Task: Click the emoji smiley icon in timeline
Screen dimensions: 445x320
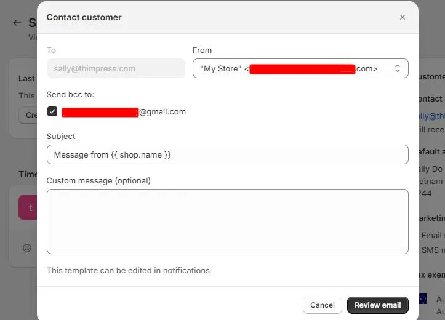Action: (x=27, y=248)
